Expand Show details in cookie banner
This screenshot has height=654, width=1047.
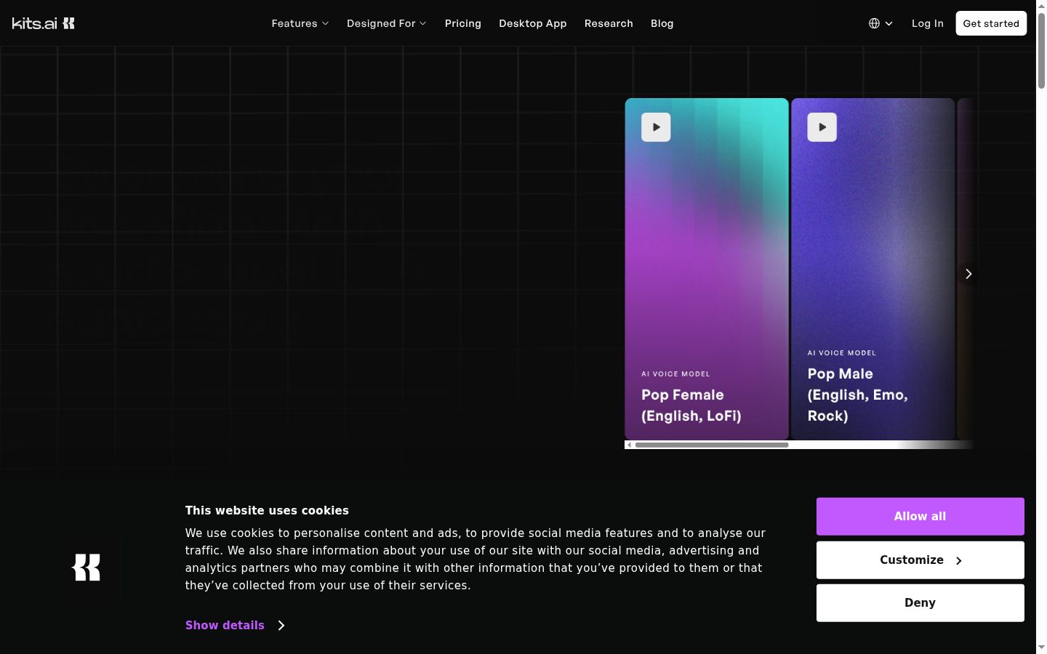(x=235, y=626)
